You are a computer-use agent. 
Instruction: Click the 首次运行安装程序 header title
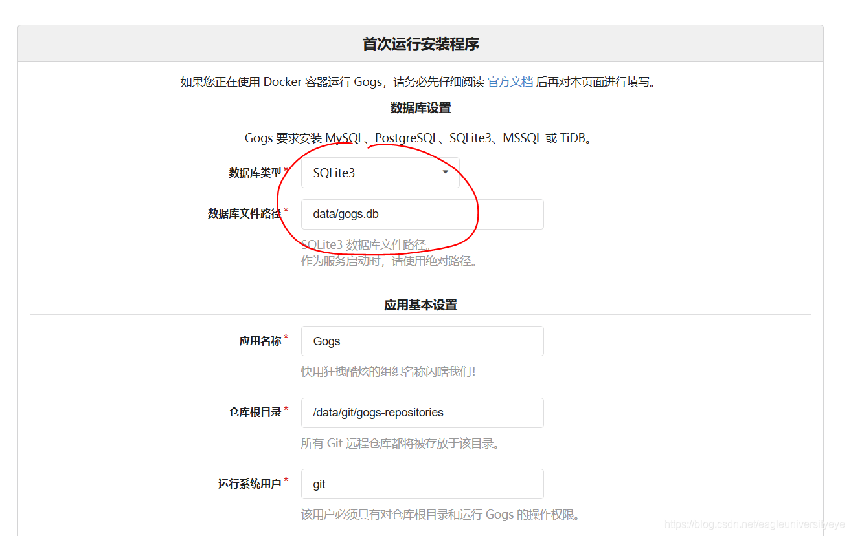coord(421,45)
